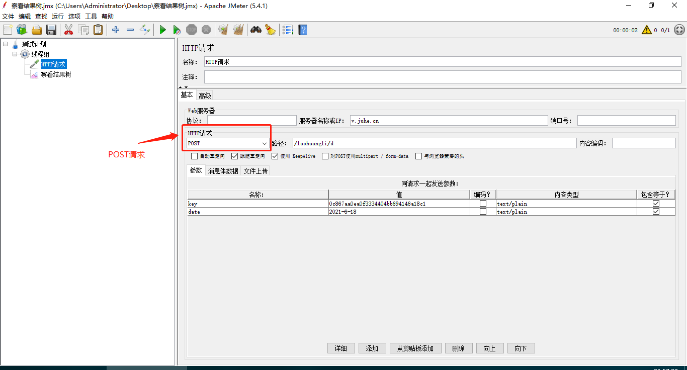Screen dimensions: 687x370
Task: Start test without pauses icon
Action: (177, 30)
